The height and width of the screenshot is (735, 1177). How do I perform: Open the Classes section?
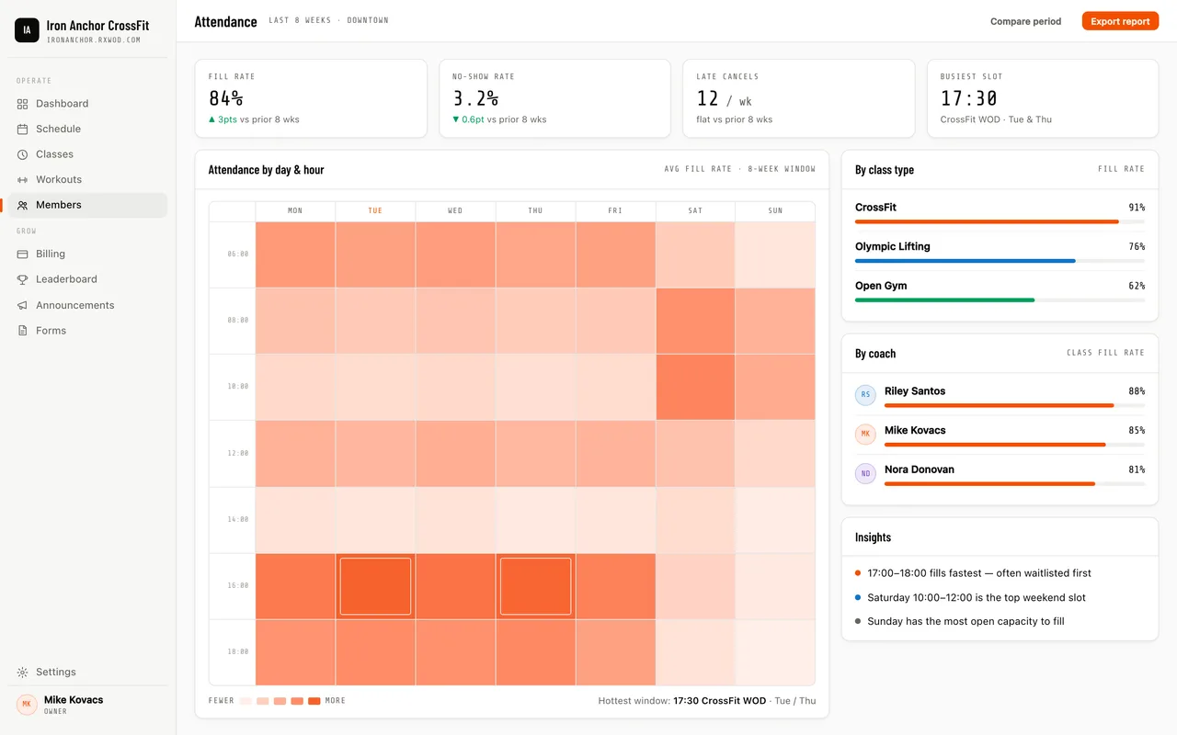pyautogui.click(x=88, y=154)
